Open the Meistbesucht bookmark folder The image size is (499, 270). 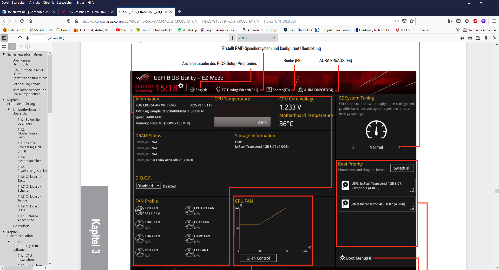[41, 30]
